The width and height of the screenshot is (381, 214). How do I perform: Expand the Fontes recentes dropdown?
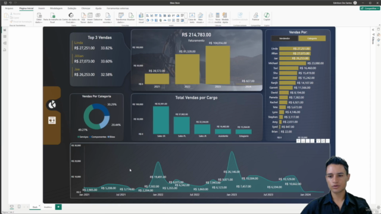click(x=107, y=18)
